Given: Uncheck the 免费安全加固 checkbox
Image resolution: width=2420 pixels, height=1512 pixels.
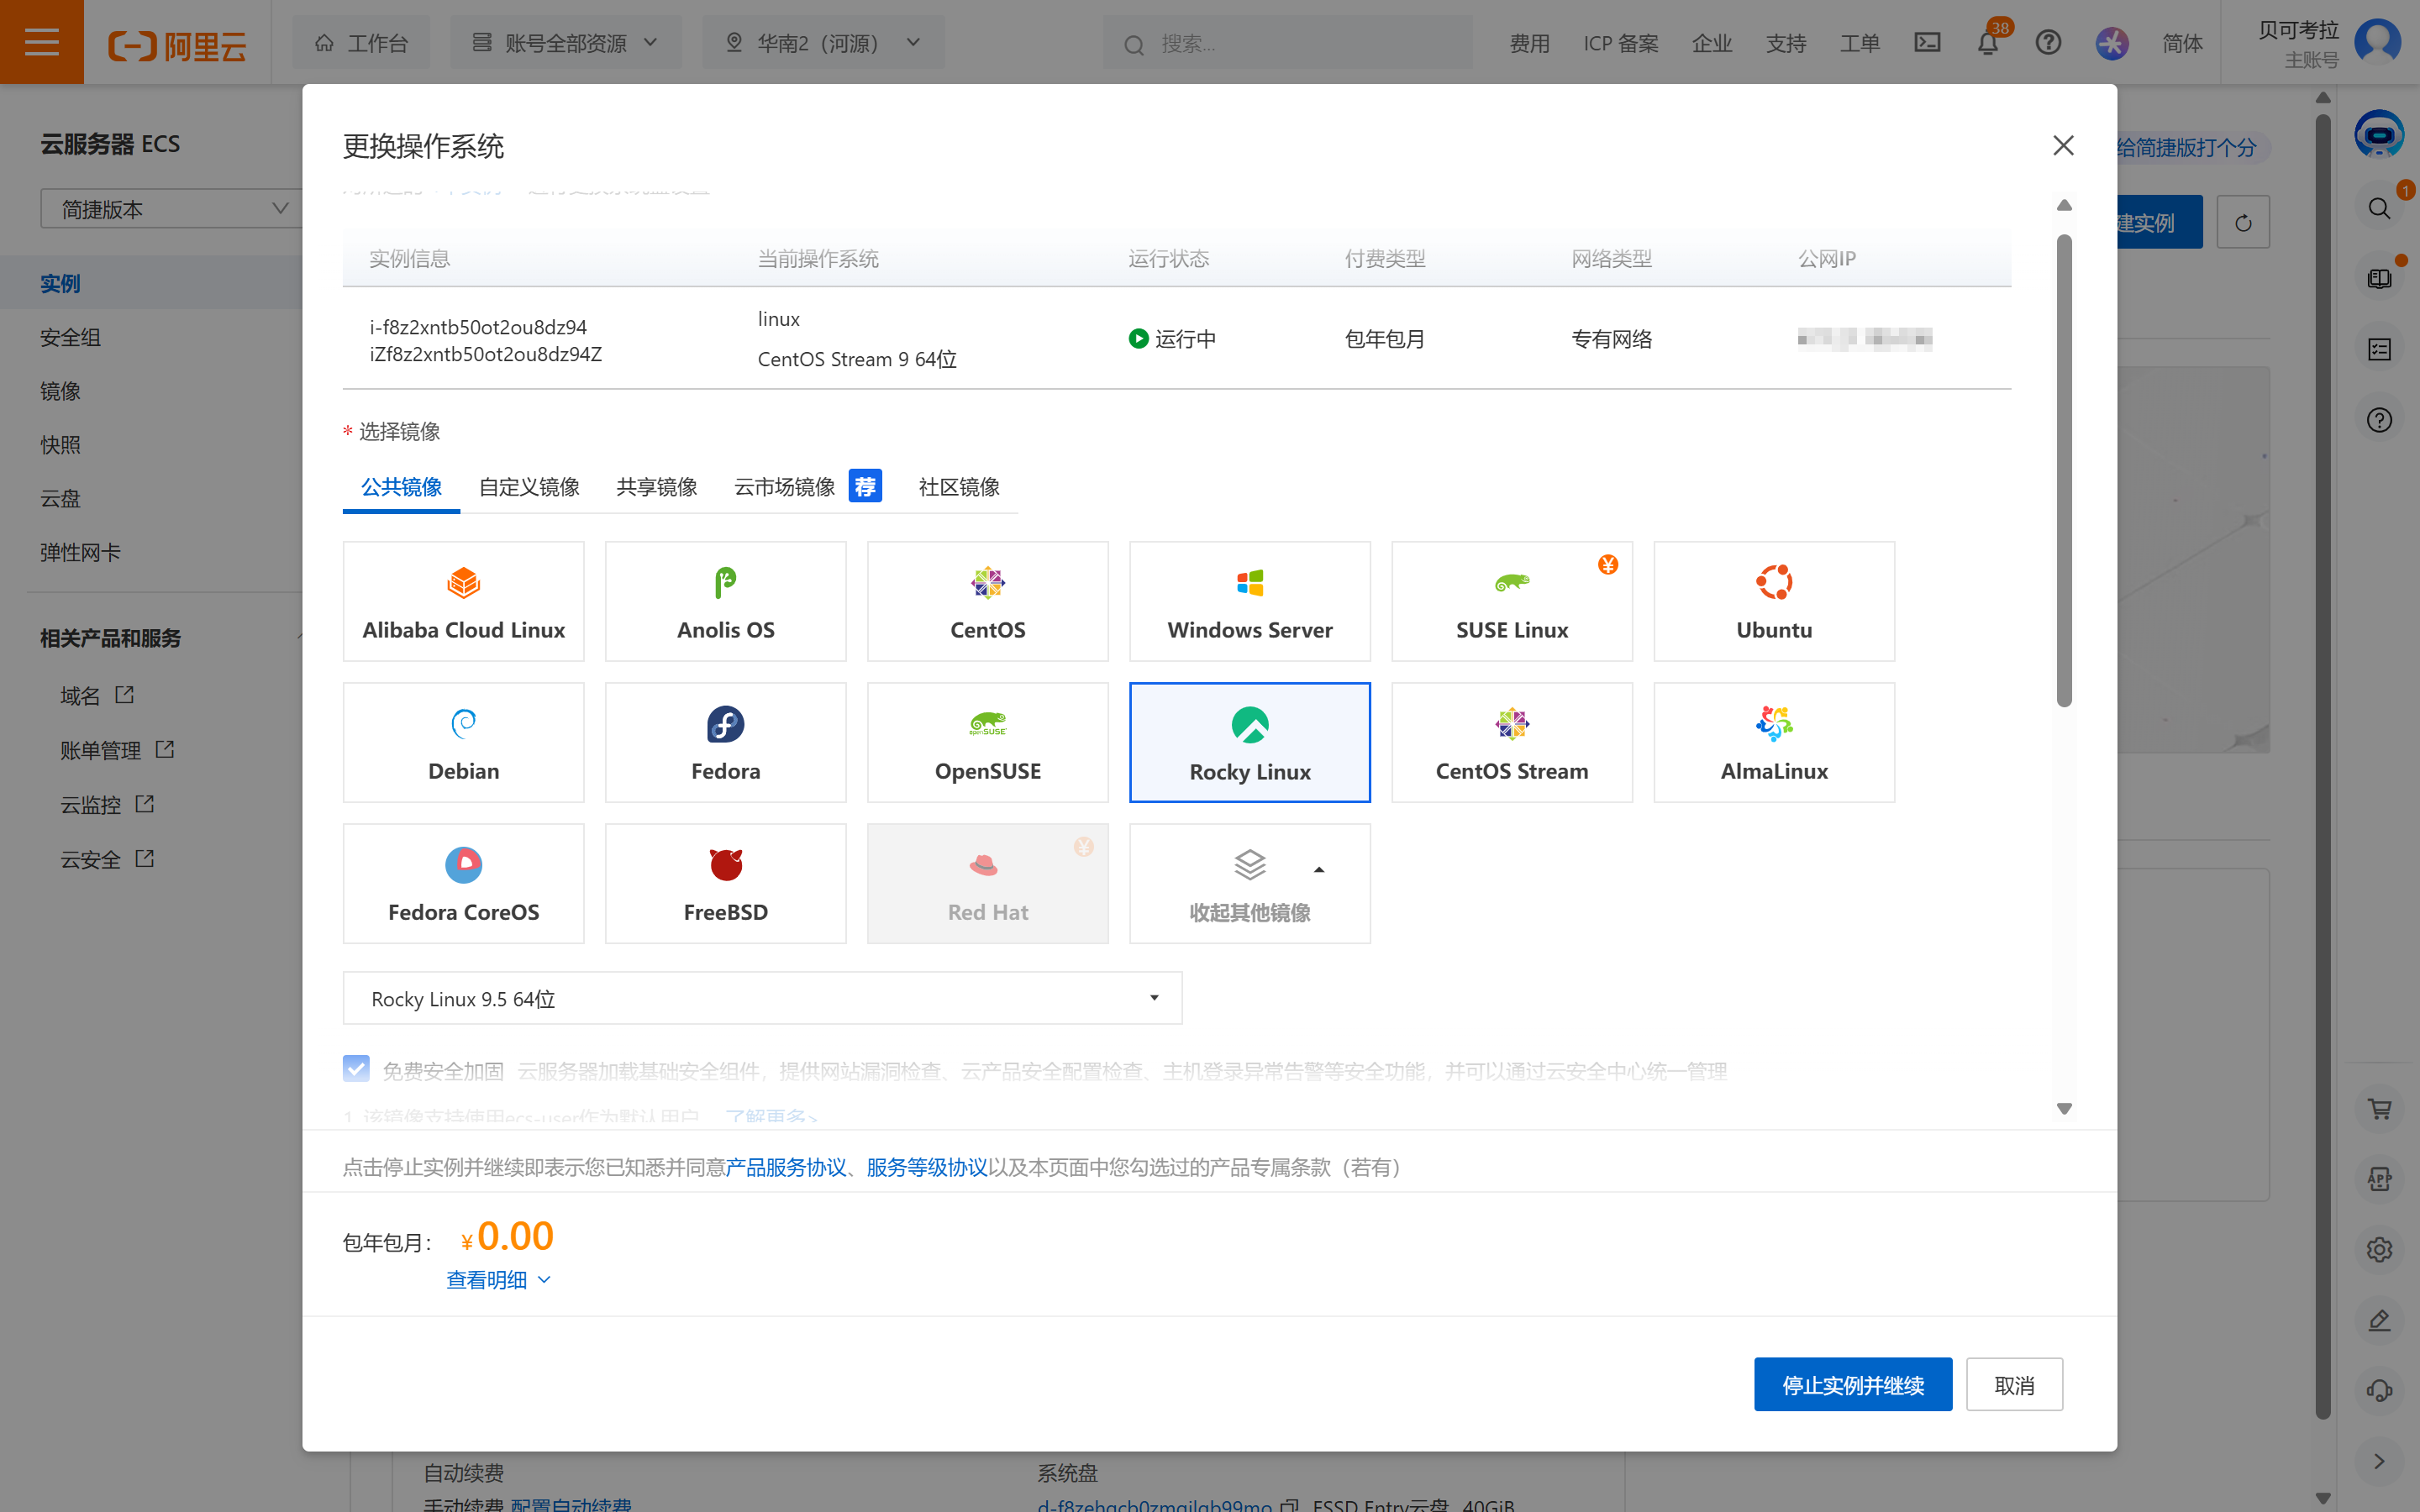Looking at the screenshot, I should (x=356, y=1069).
